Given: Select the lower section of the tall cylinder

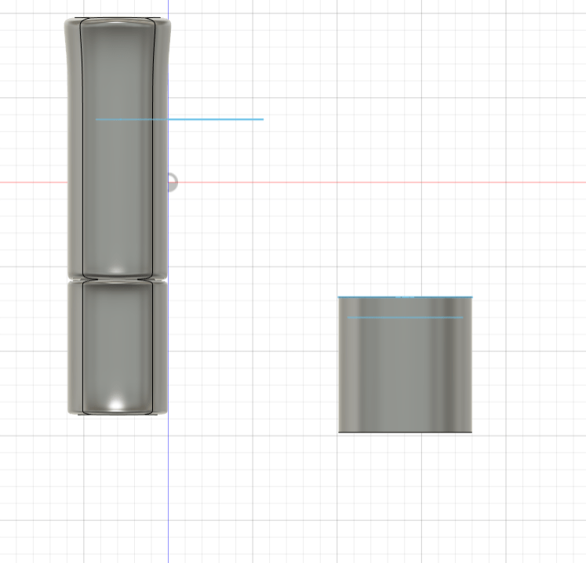Looking at the screenshot, I should coord(117,345).
